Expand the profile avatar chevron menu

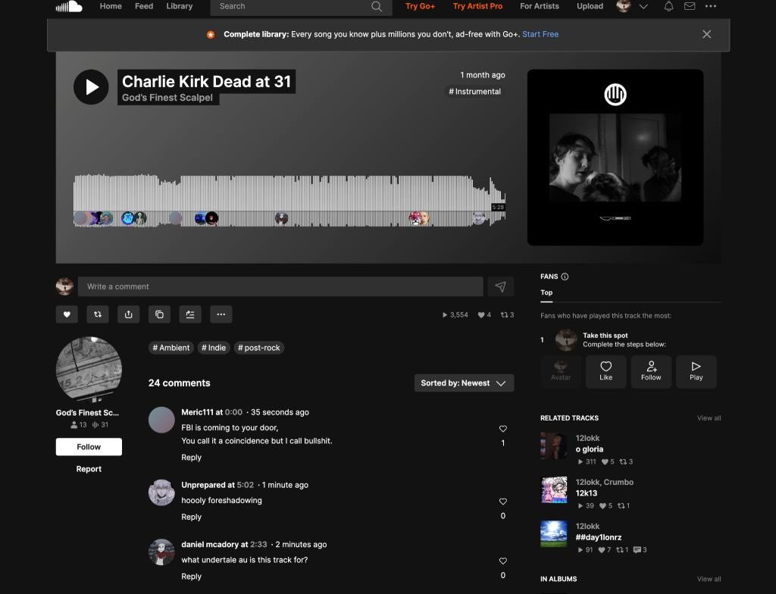pyautogui.click(x=643, y=6)
